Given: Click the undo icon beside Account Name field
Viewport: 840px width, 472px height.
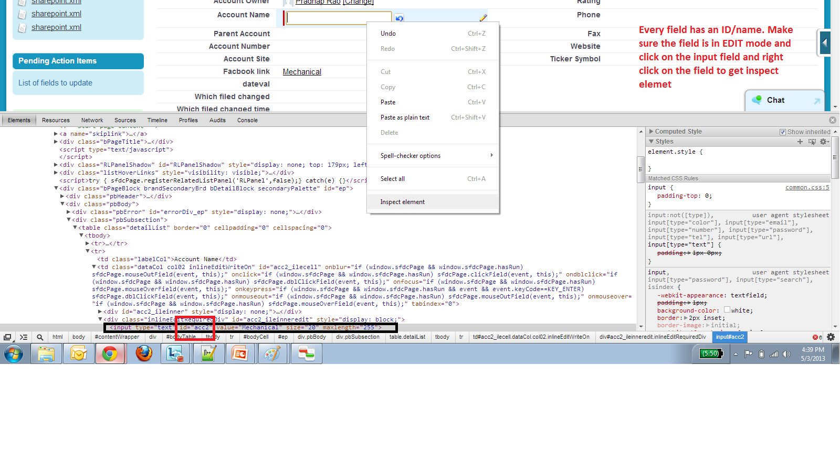Looking at the screenshot, I should point(400,18).
